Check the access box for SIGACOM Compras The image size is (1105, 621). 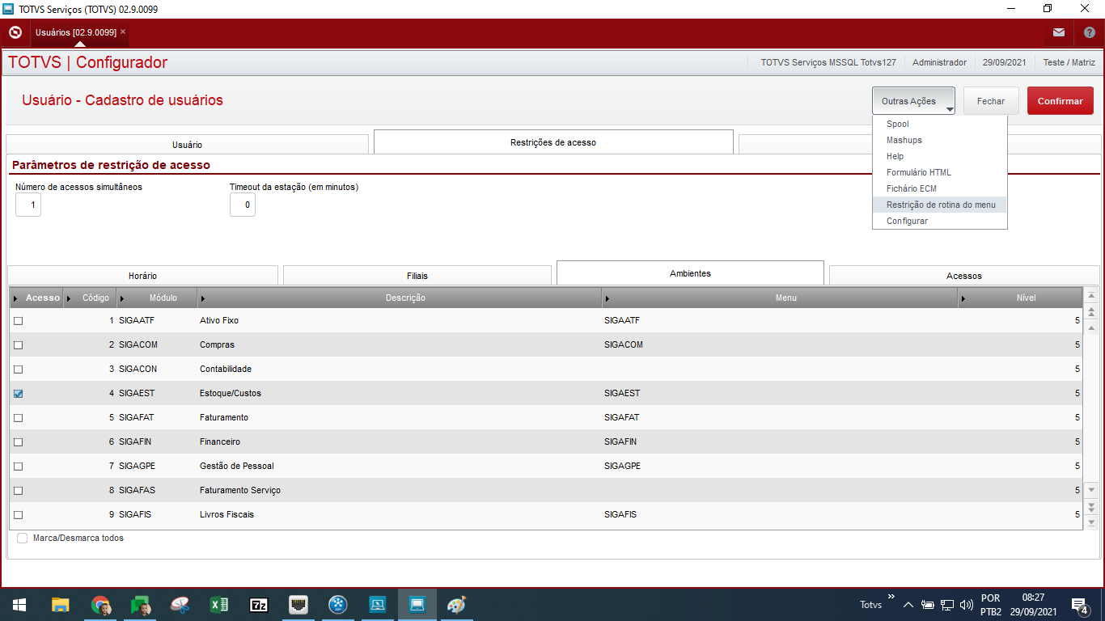[19, 345]
